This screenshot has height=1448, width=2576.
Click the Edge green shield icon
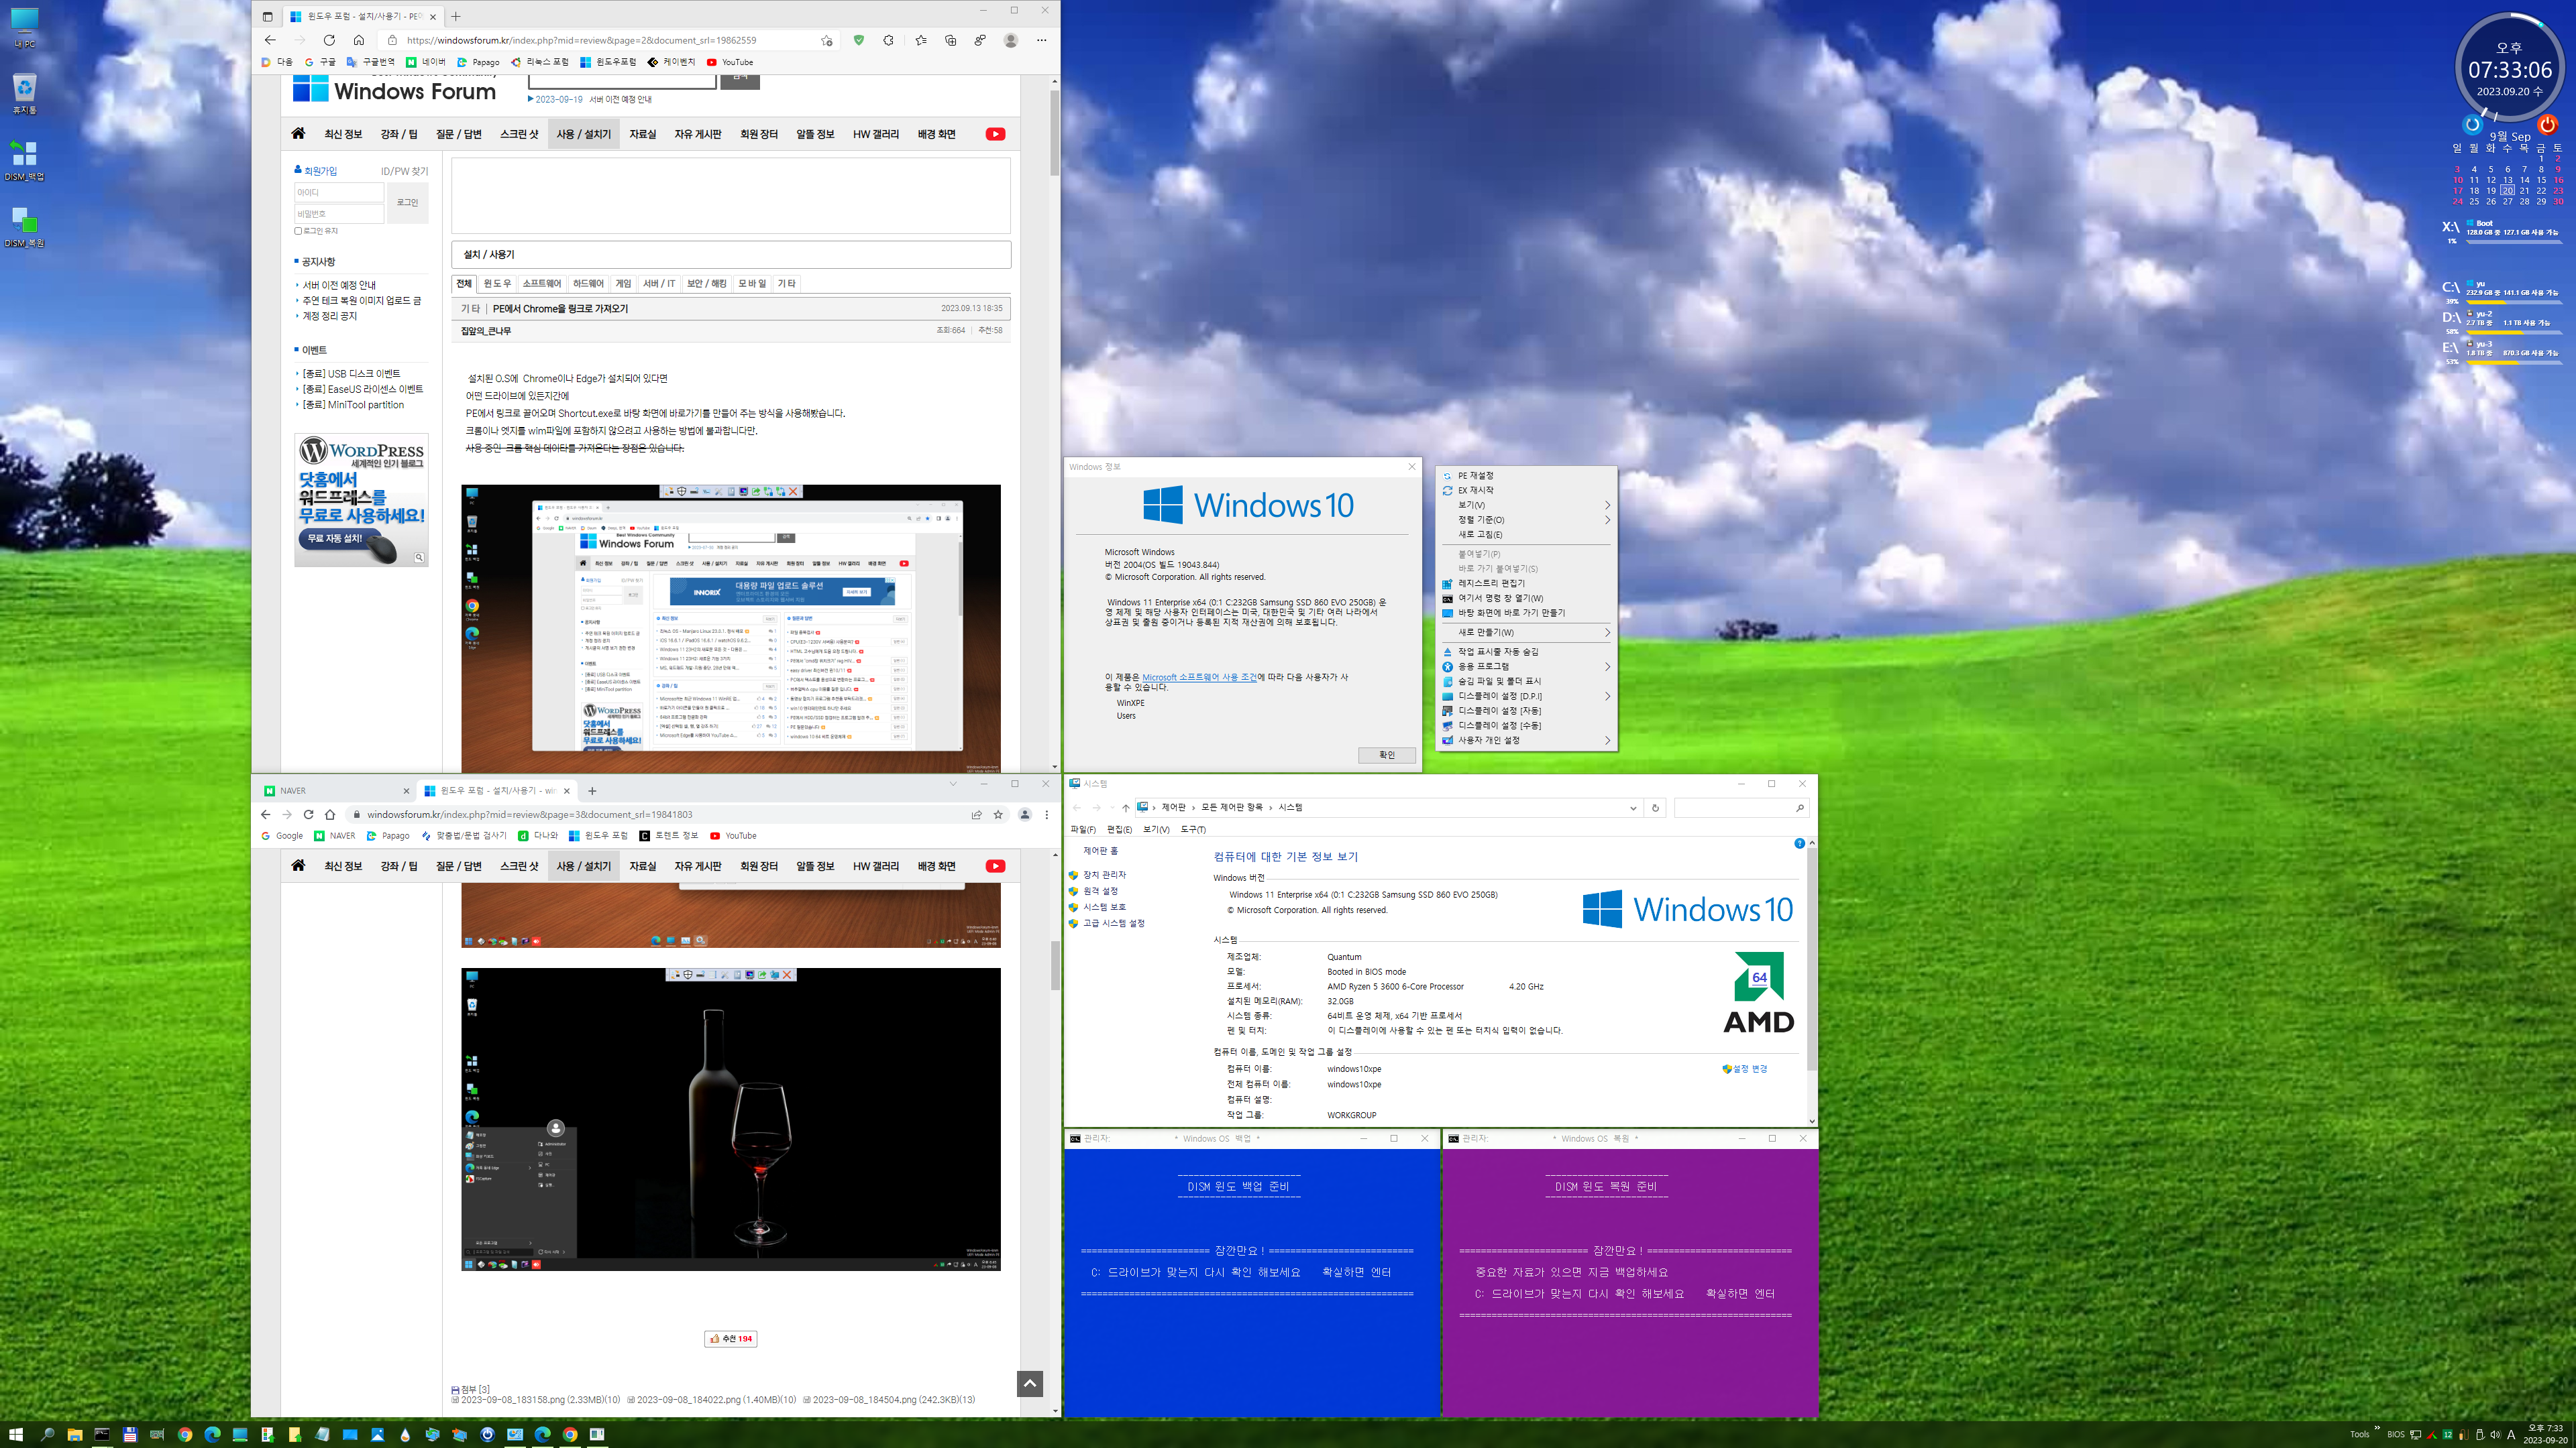tap(858, 40)
